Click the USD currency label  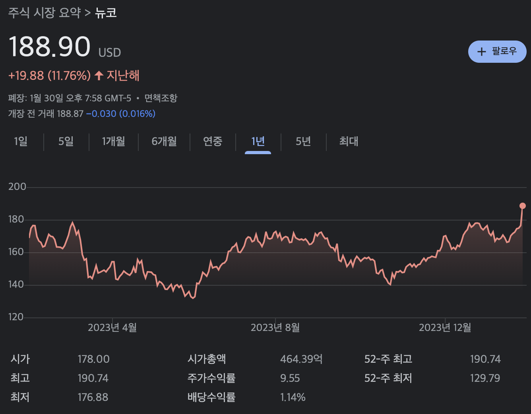tap(110, 52)
